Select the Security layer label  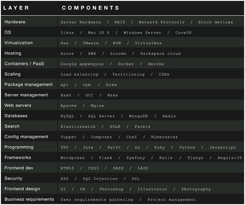(x=14, y=178)
